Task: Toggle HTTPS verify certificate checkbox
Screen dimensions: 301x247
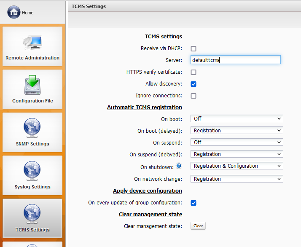Action: 193,72
